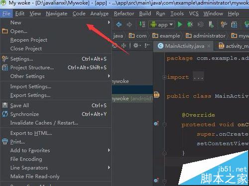
Task: Choose Export Settings... entry
Action: (x=56, y=95)
